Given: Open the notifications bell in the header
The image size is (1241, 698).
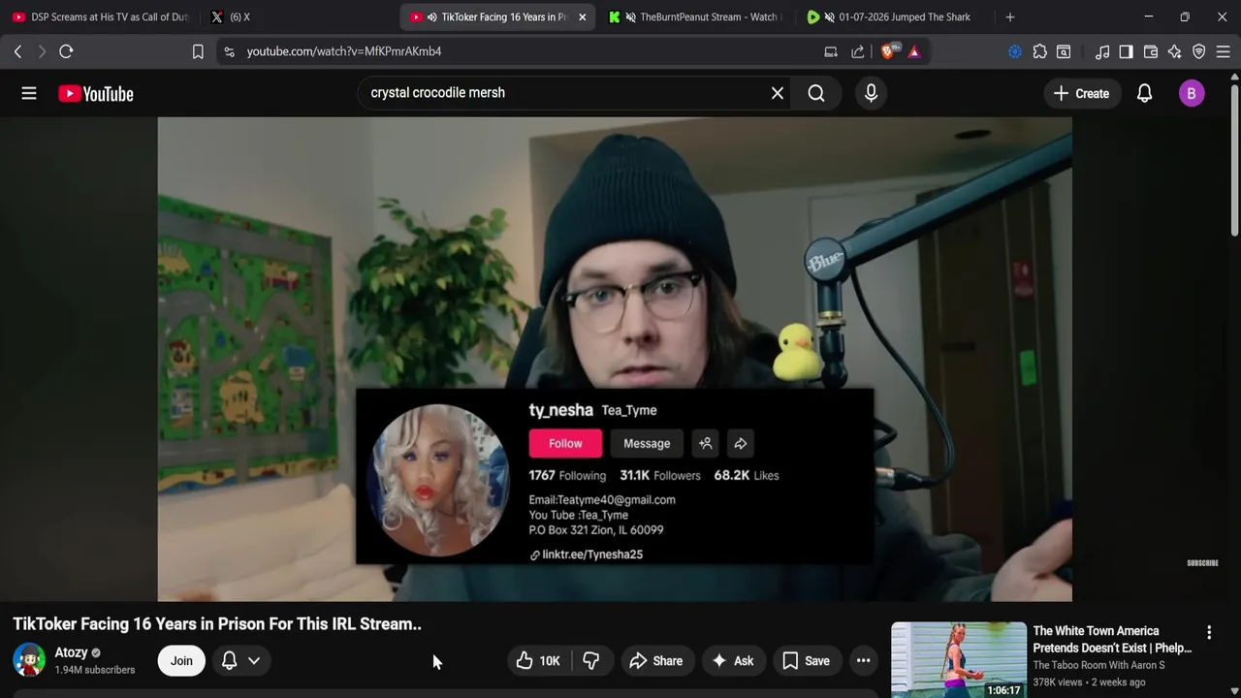Looking at the screenshot, I should click(1145, 93).
